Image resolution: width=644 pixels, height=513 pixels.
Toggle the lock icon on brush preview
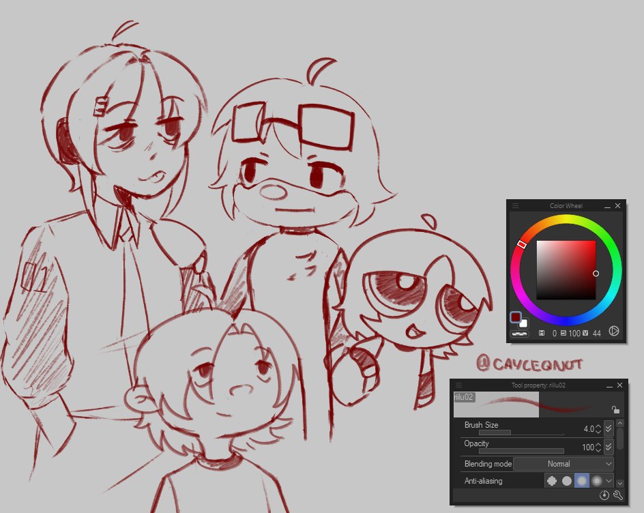[x=615, y=409]
